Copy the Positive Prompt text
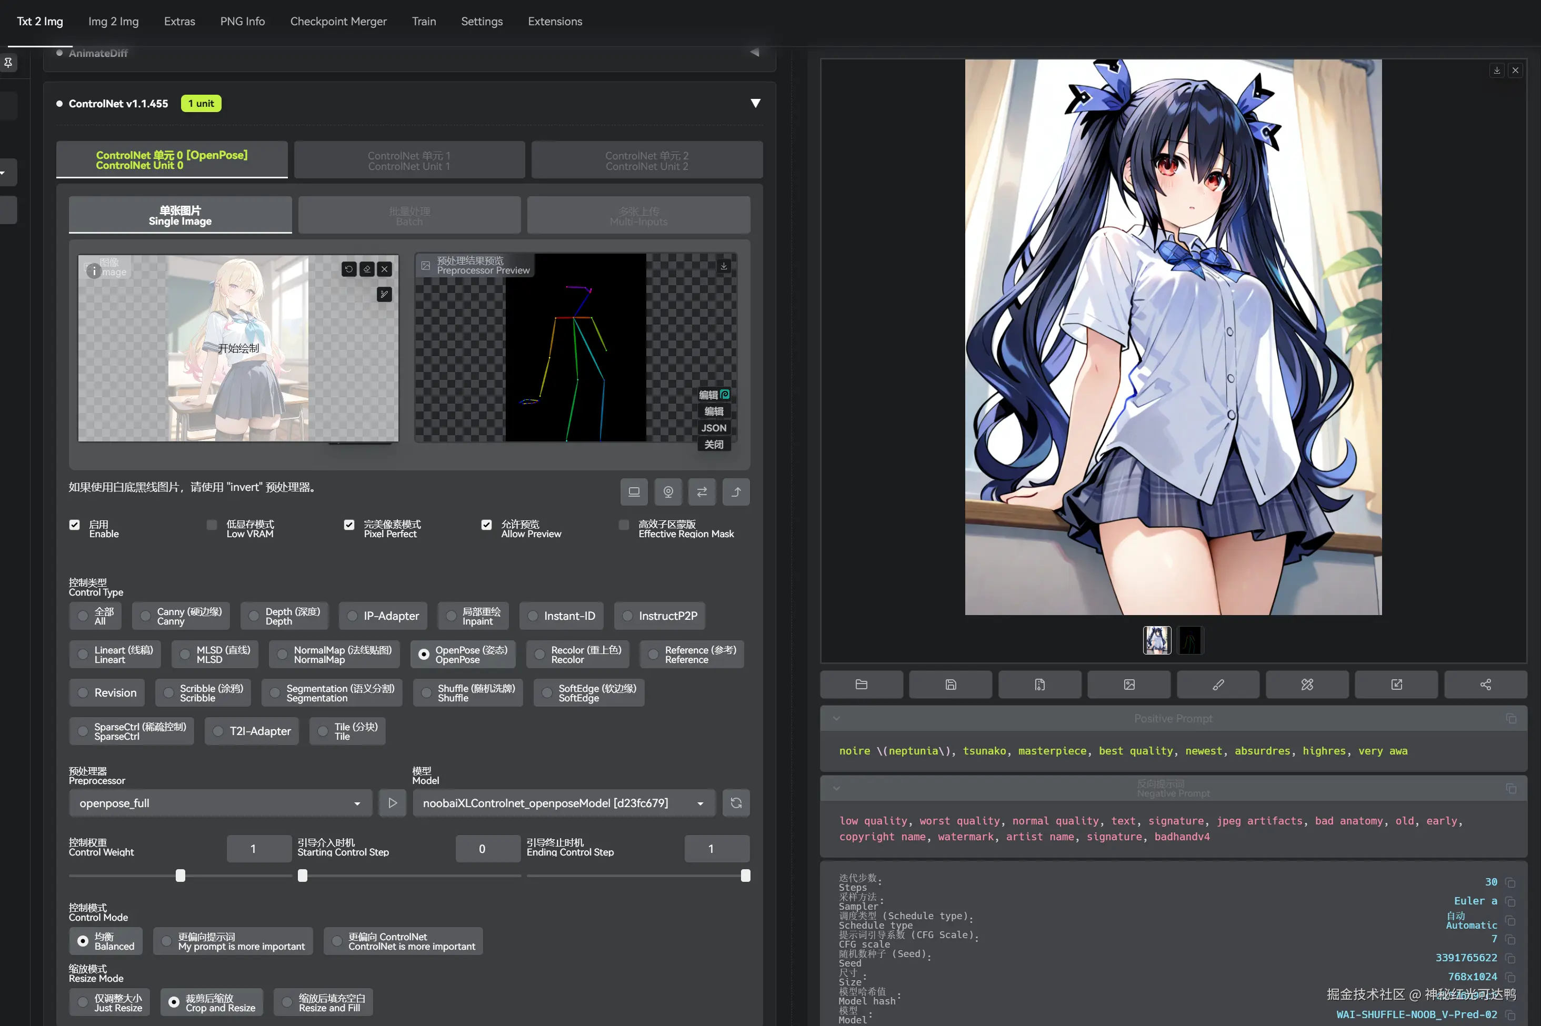The image size is (1541, 1026). (x=1511, y=718)
